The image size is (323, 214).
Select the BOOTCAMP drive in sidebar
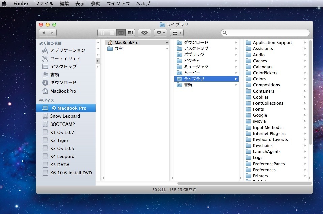click(x=62, y=124)
